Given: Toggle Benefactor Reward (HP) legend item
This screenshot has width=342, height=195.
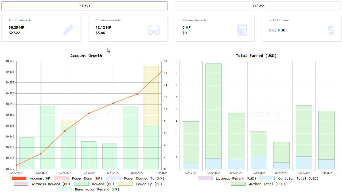Looking at the screenshot, I should click(x=88, y=189).
